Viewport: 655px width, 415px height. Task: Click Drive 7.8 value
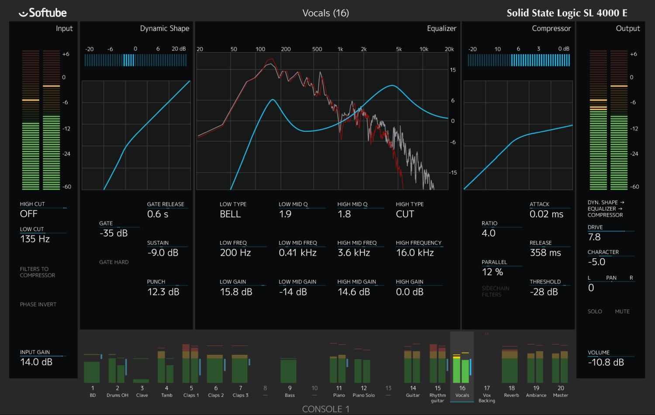tap(594, 237)
